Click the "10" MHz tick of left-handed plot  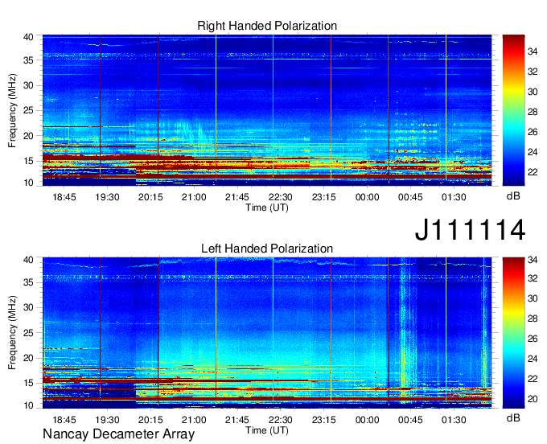(29, 405)
